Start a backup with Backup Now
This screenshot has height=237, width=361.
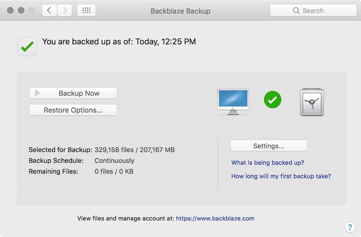73,93
